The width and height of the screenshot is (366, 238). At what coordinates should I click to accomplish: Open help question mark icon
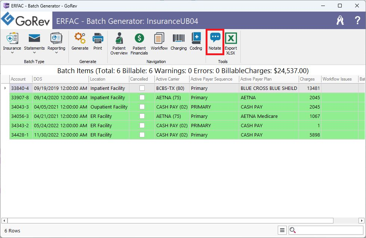click(x=357, y=21)
